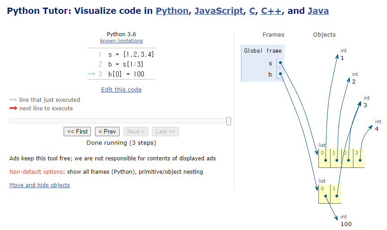Image resolution: width=387 pixels, height=230 pixels.
Task: Click the int object with value 3
Action: tap(366, 101)
